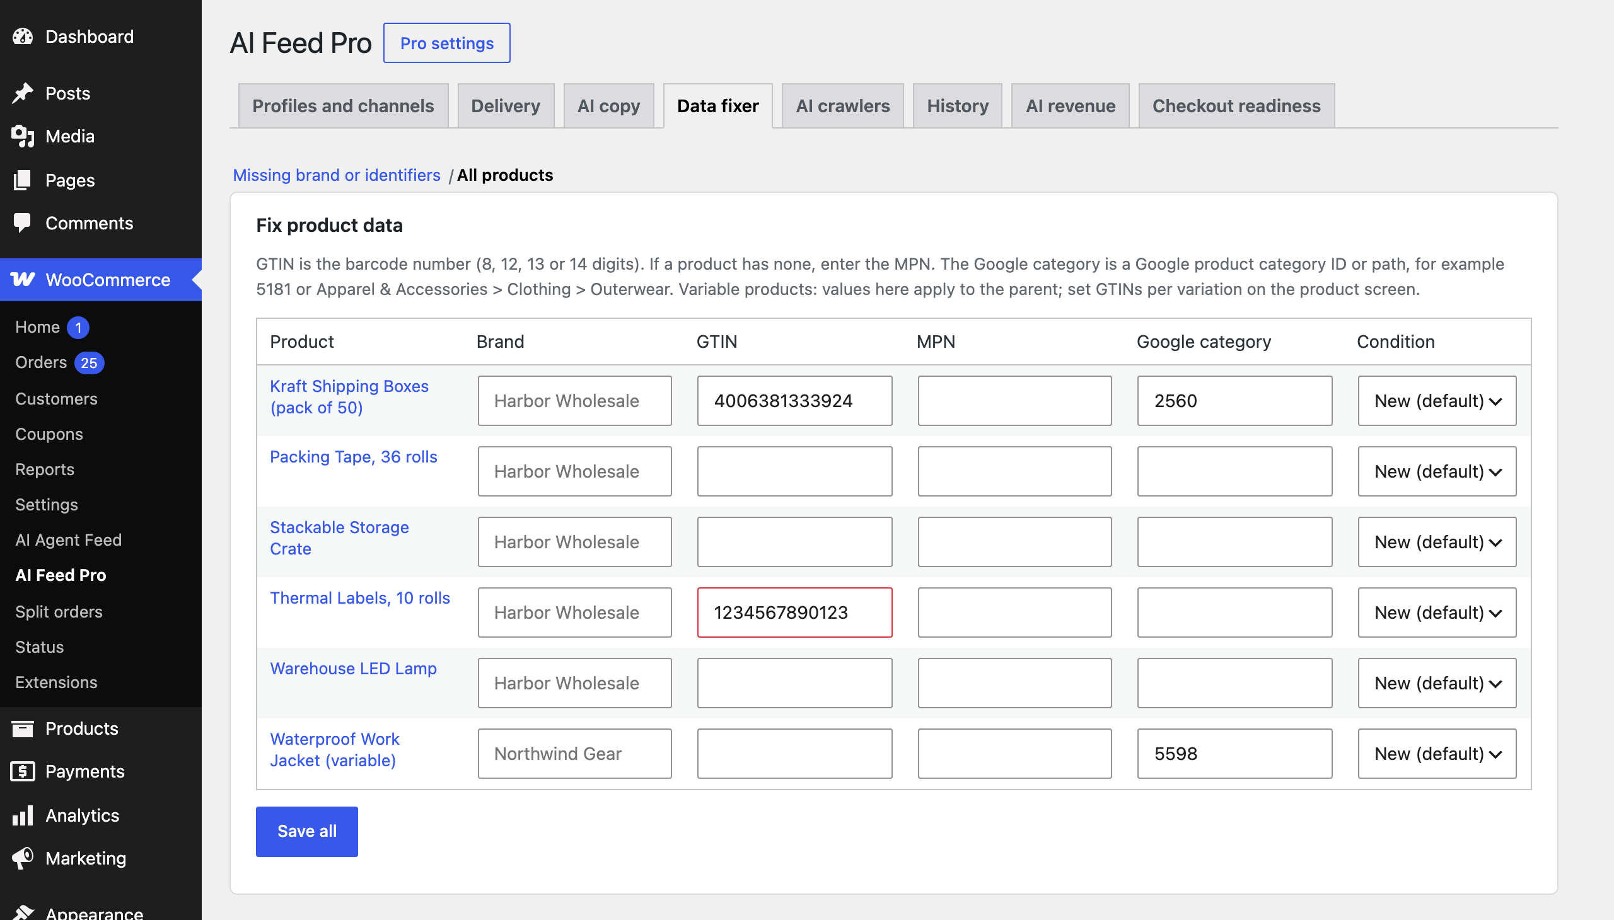This screenshot has width=1614, height=920.
Task: Click the Media icon in sidebar
Action: pos(23,136)
